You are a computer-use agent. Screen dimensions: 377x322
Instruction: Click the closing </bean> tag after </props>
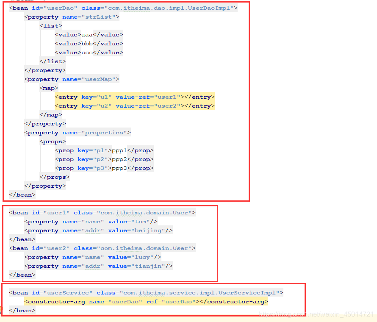coord(22,195)
